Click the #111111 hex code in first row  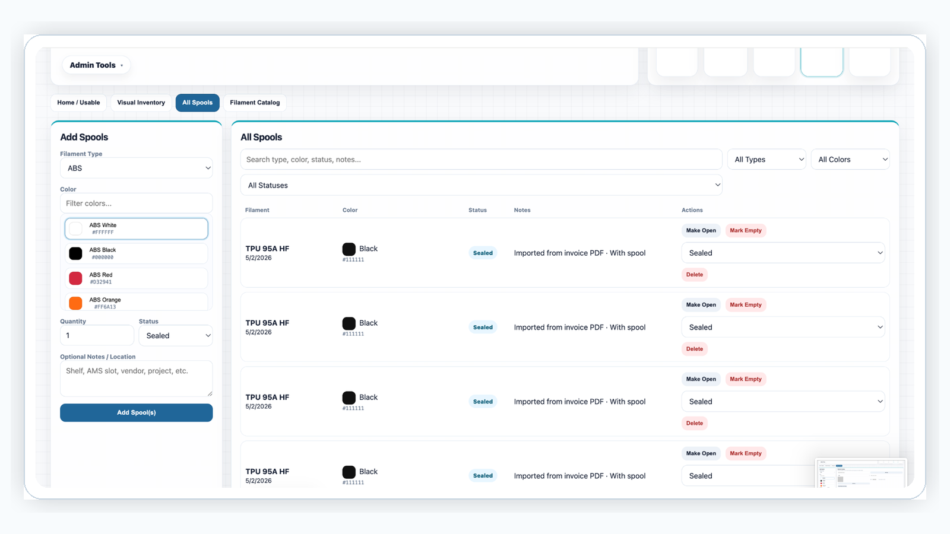[353, 259]
